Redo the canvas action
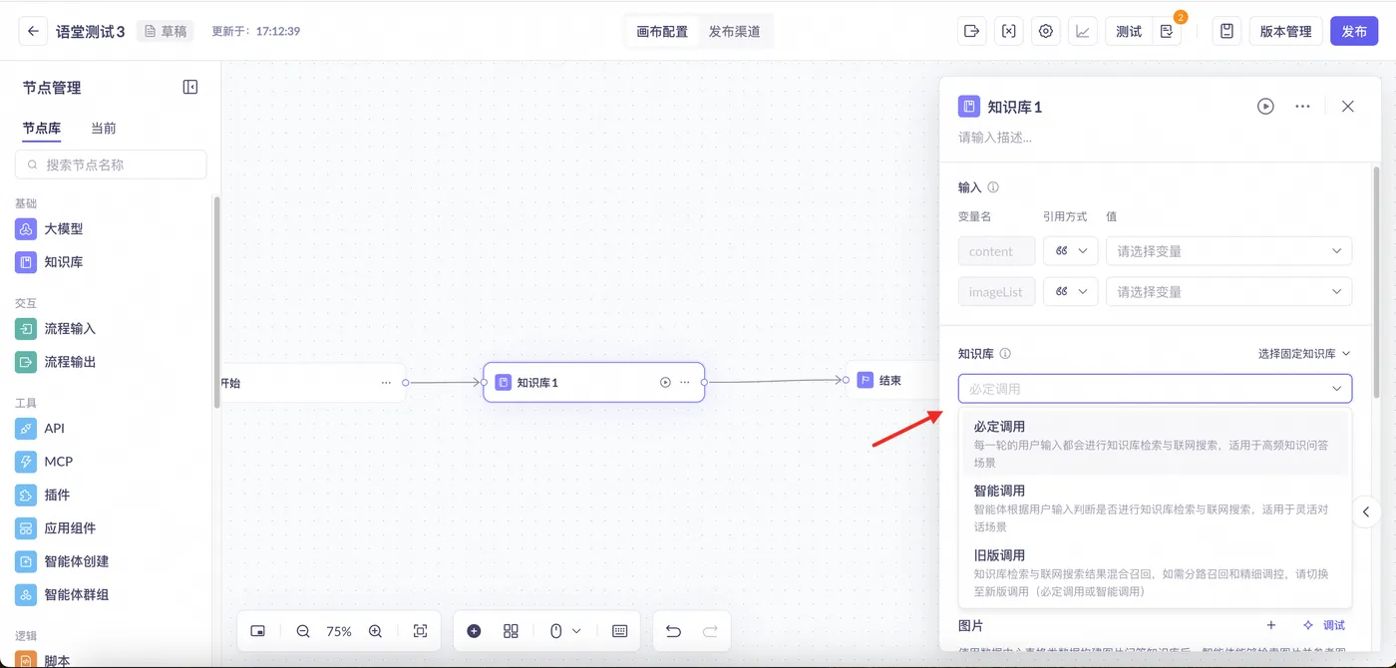The height and width of the screenshot is (668, 1396). pyautogui.click(x=710, y=631)
